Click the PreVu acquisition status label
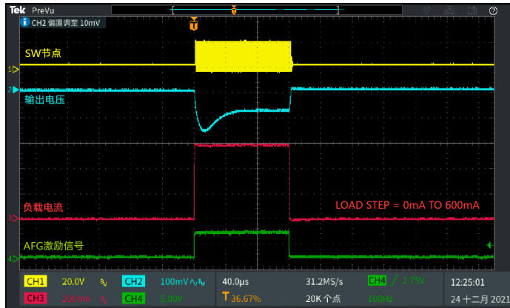The image size is (510, 308). [x=43, y=10]
